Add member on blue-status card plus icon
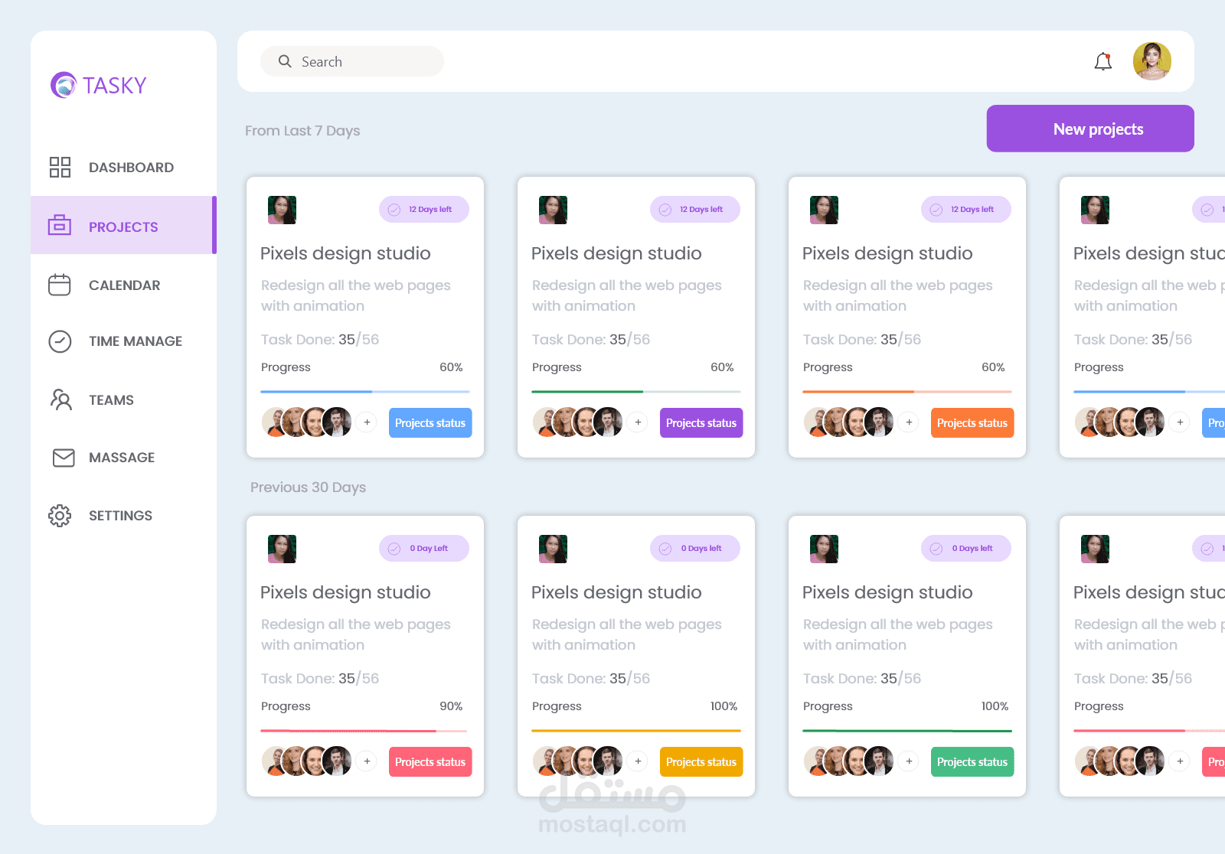 click(367, 422)
